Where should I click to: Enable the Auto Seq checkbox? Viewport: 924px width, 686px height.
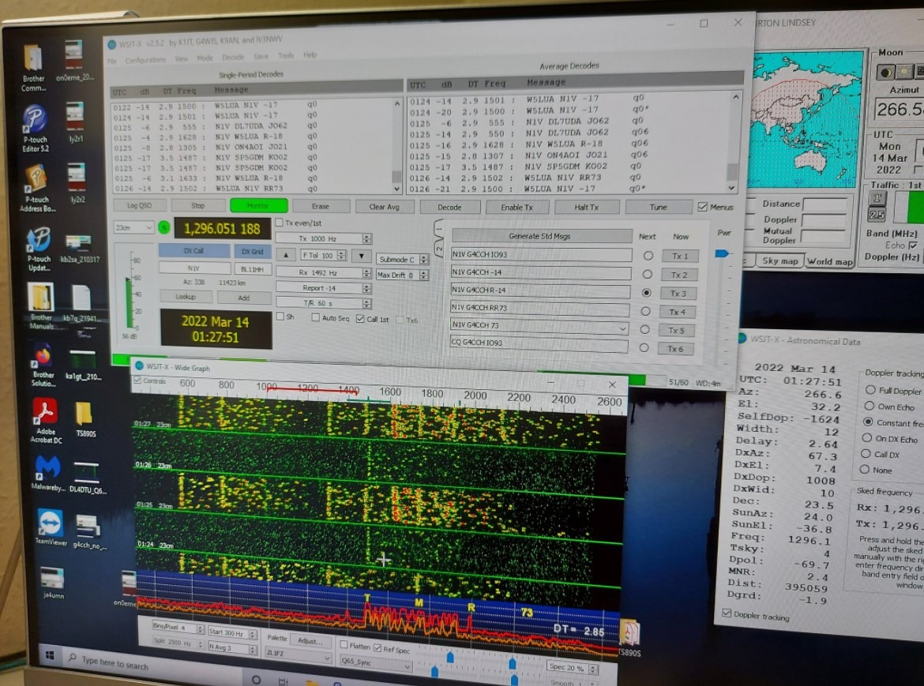[x=316, y=318]
